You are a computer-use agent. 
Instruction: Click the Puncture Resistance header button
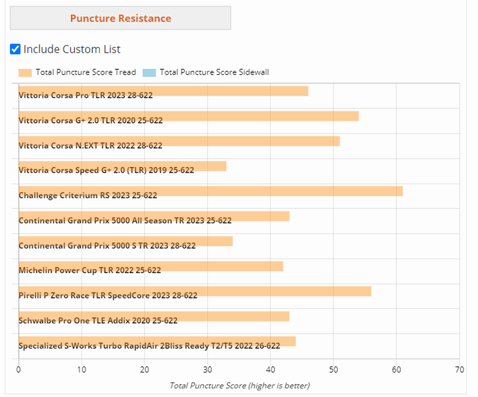tap(120, 18)
